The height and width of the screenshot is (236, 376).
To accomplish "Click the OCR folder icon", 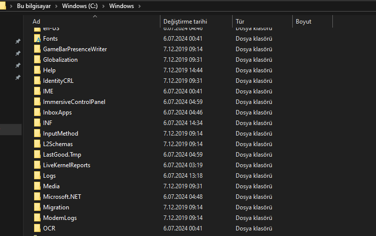I will pos(38,228).
